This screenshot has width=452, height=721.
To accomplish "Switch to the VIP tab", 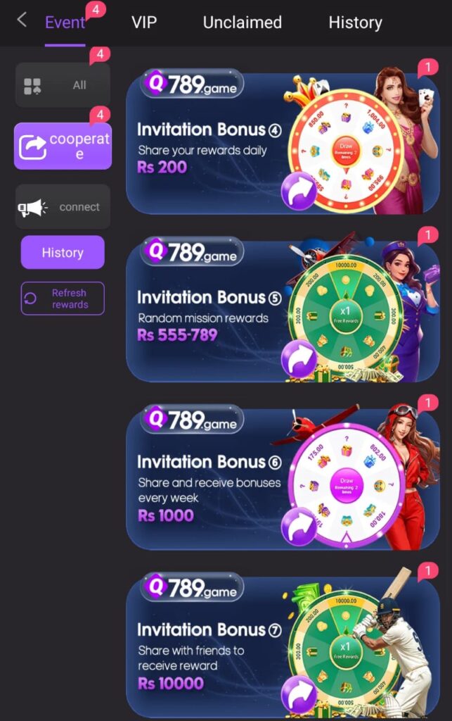I will coord(144,22).
